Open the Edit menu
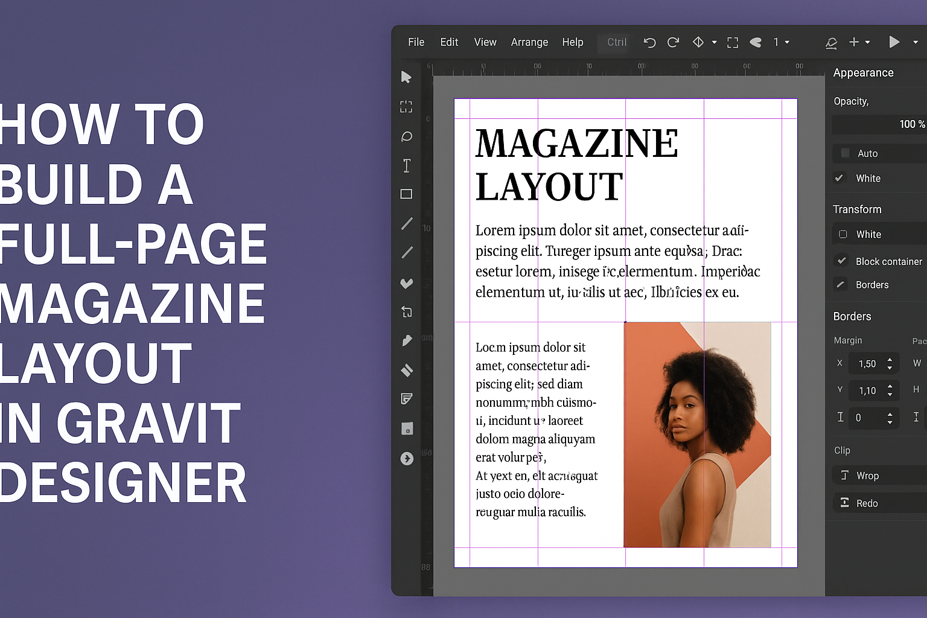Screen dimensions: 927x618 coord(449,42)
